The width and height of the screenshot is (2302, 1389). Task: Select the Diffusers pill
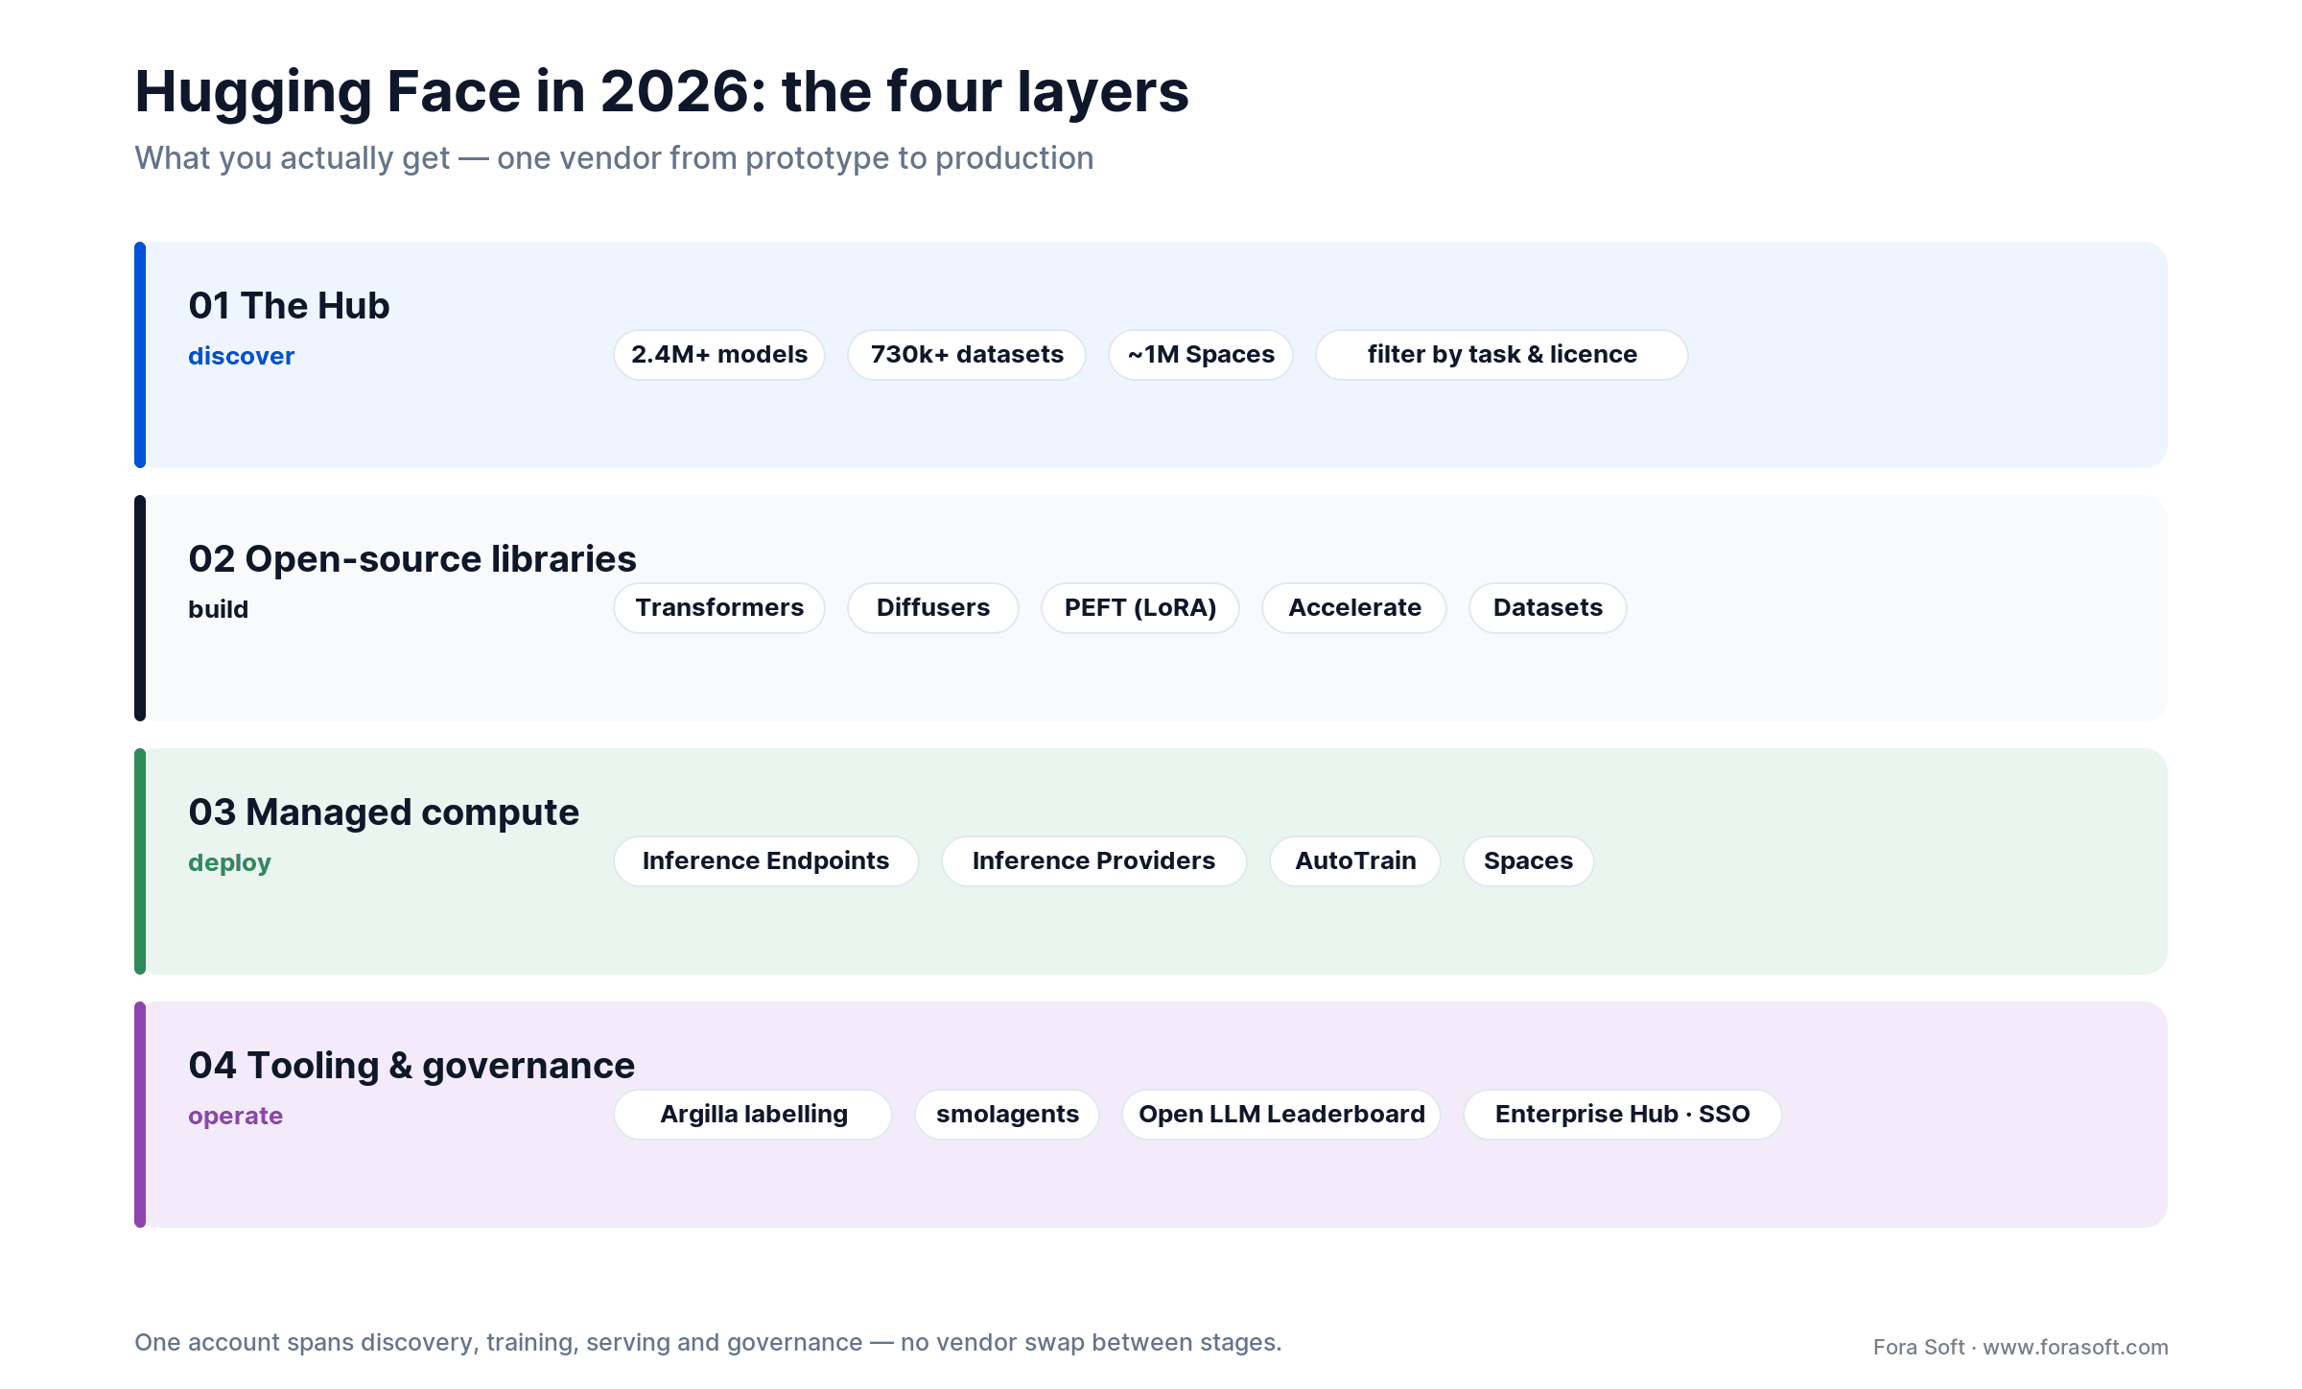[933, 608]
